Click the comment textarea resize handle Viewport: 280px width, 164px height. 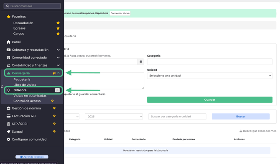coord(143,88)
